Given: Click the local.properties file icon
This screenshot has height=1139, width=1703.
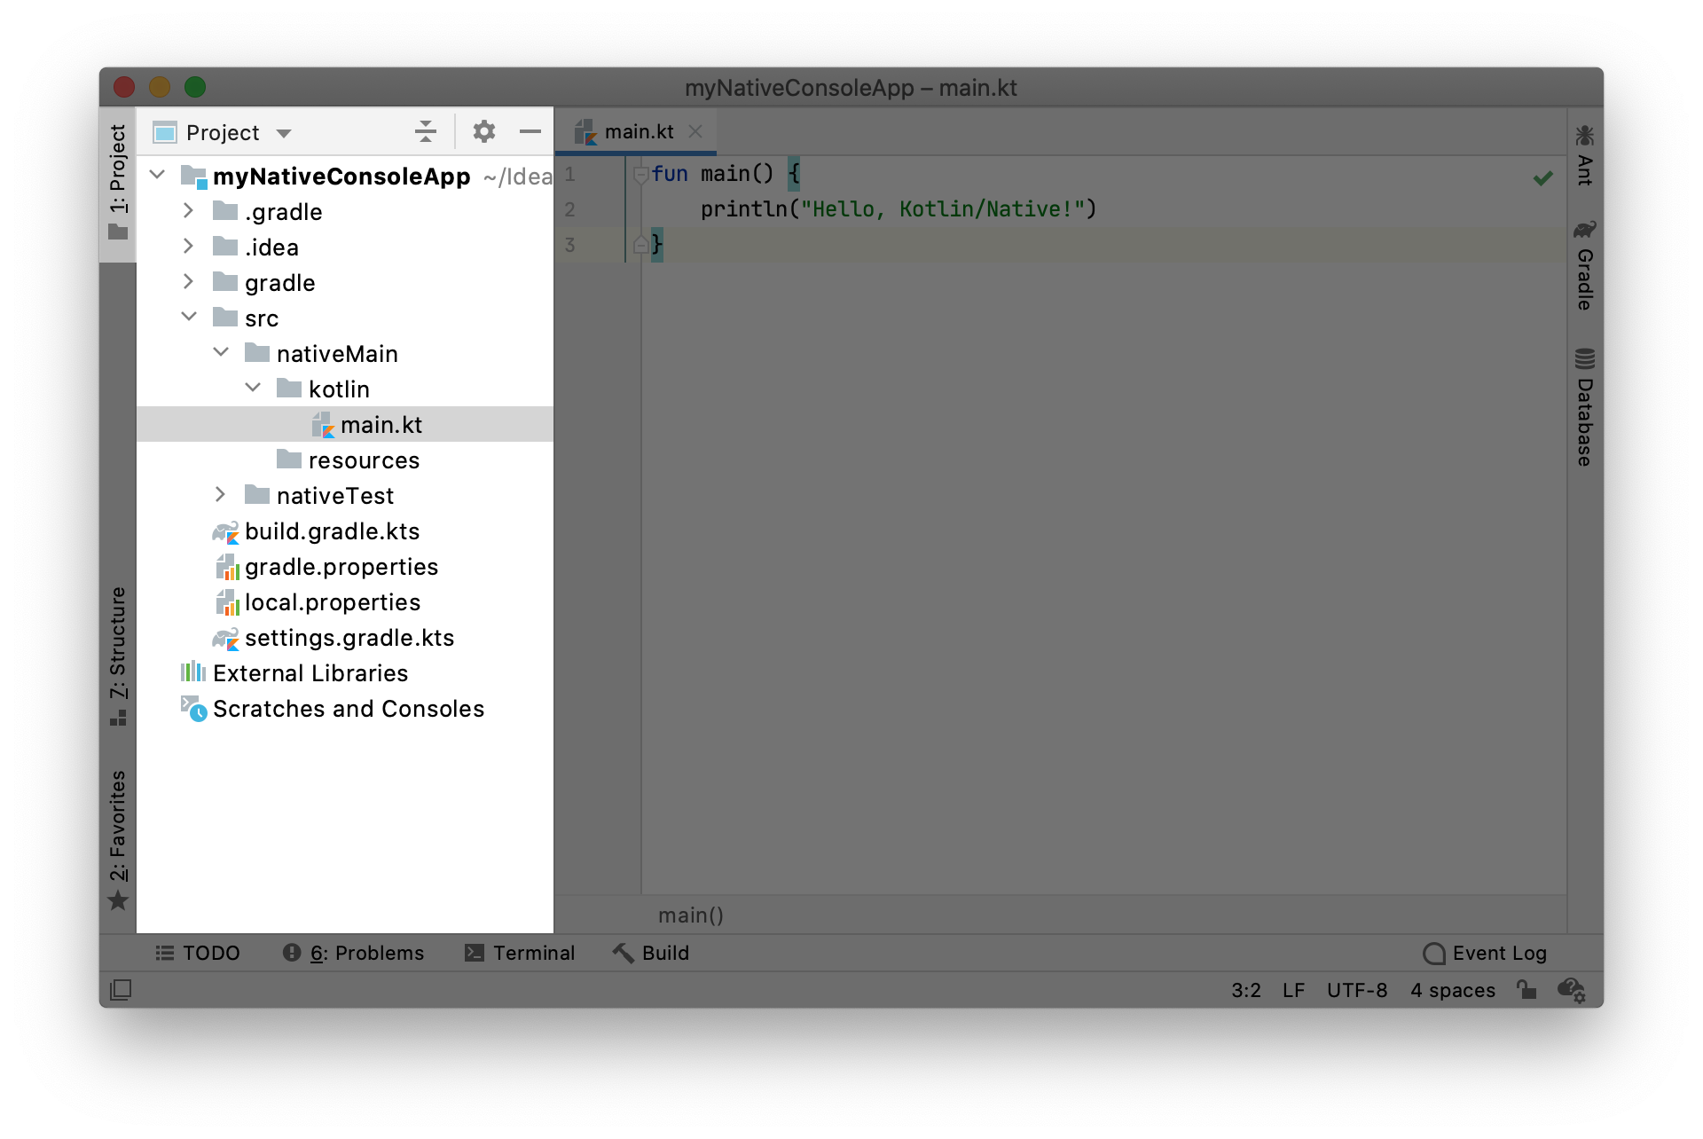Looking at the screenshot, I should pos(227,602).
